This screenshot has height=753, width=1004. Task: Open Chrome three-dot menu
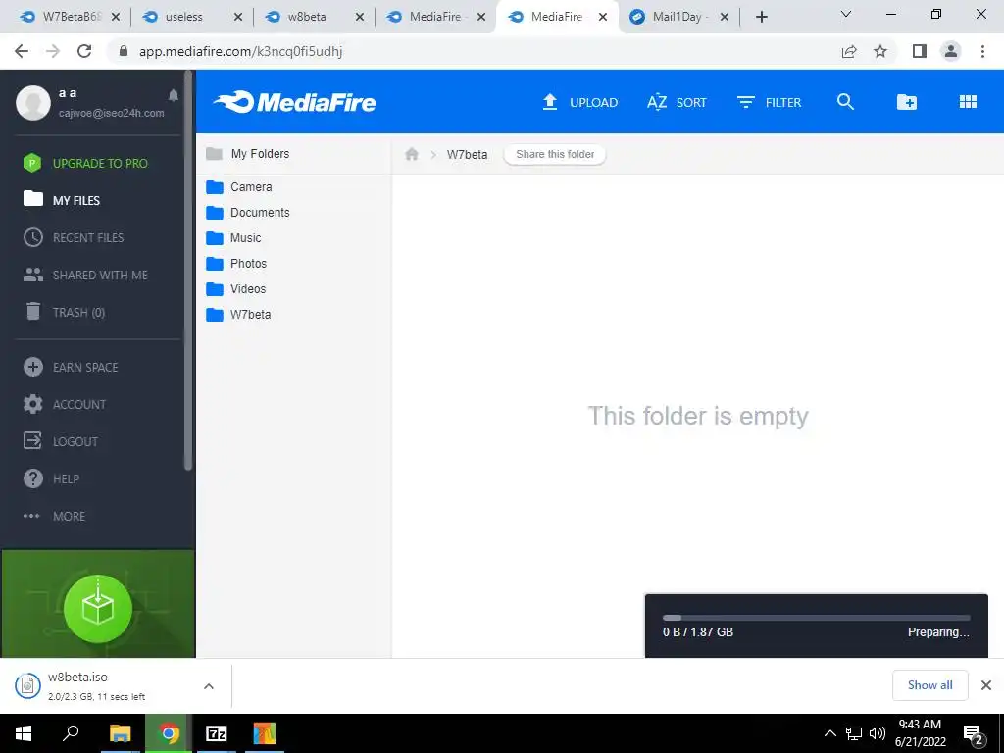(982, 51)
